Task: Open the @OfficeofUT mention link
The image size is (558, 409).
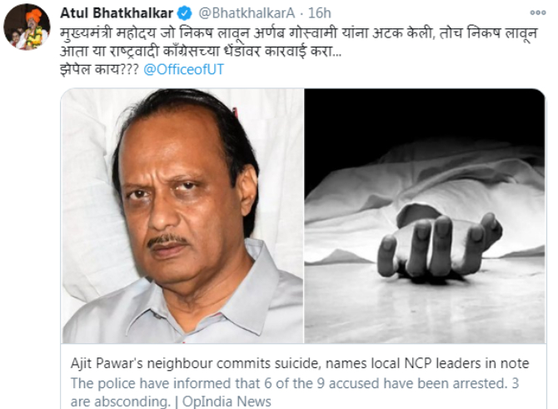Action: pyautogui.click(x=183, y=69)
